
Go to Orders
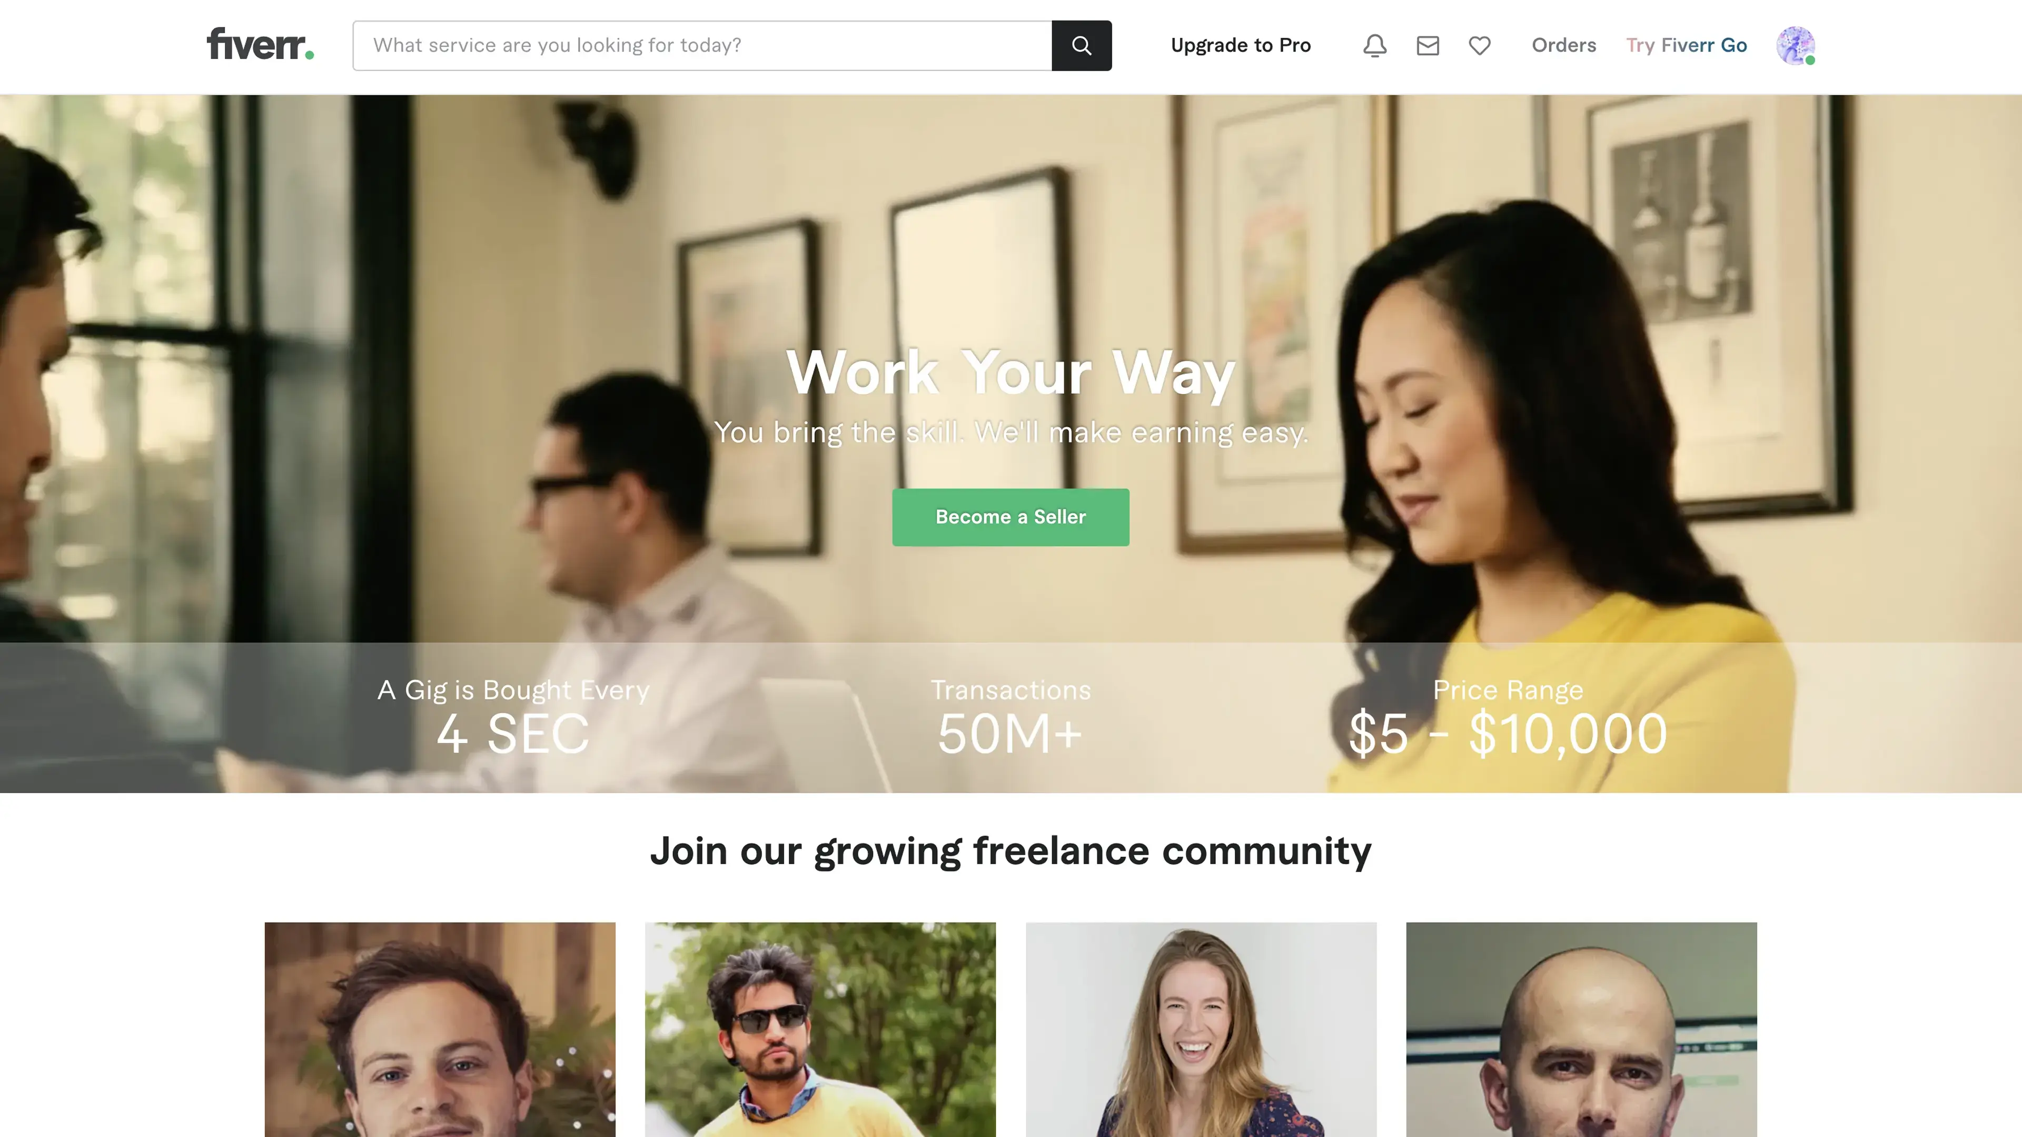pos(1563,45)
